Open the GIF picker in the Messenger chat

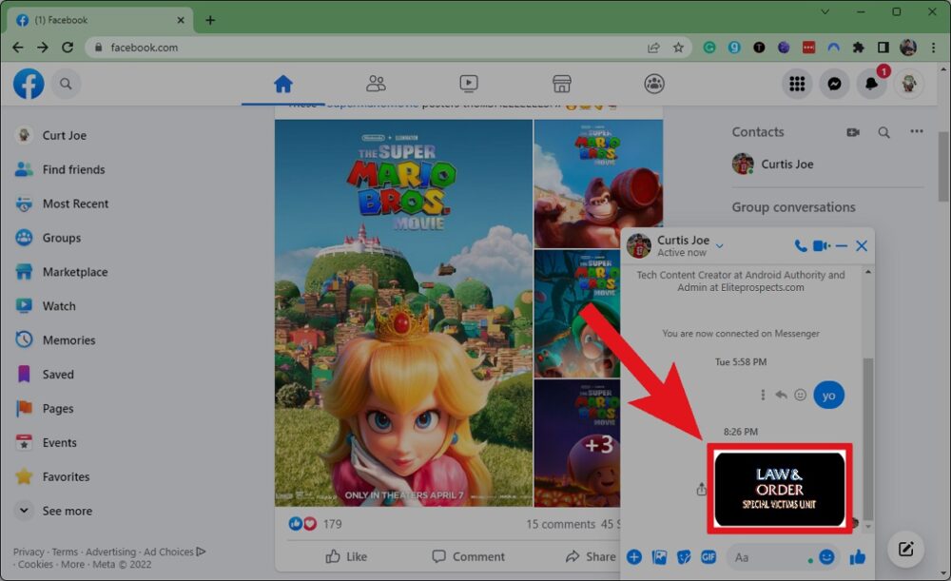click(x=707, y=557)
